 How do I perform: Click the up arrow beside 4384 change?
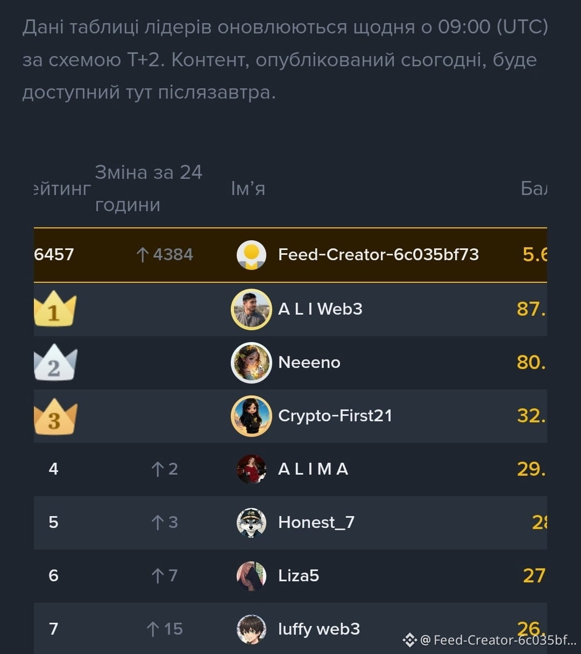142,255
